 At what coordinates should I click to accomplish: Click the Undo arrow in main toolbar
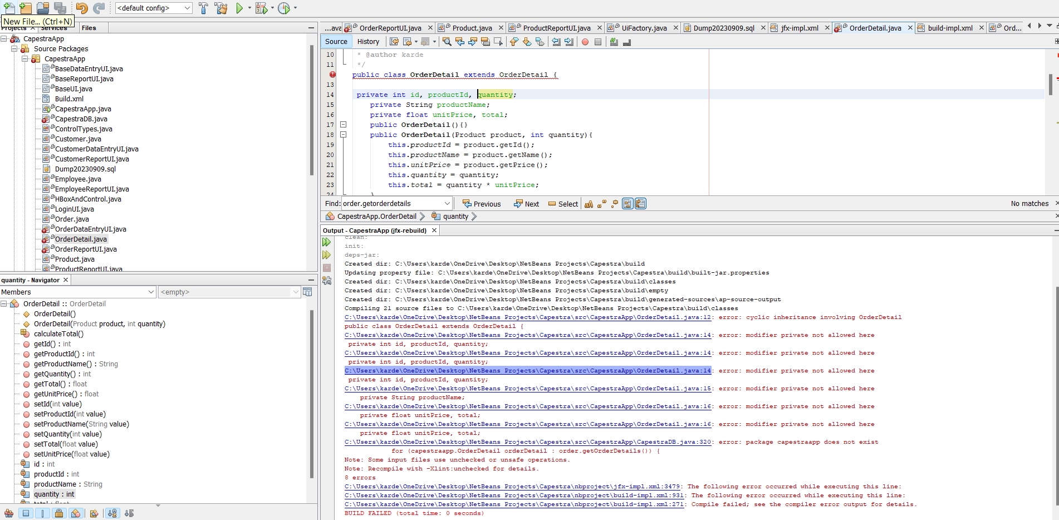[82, 8]
